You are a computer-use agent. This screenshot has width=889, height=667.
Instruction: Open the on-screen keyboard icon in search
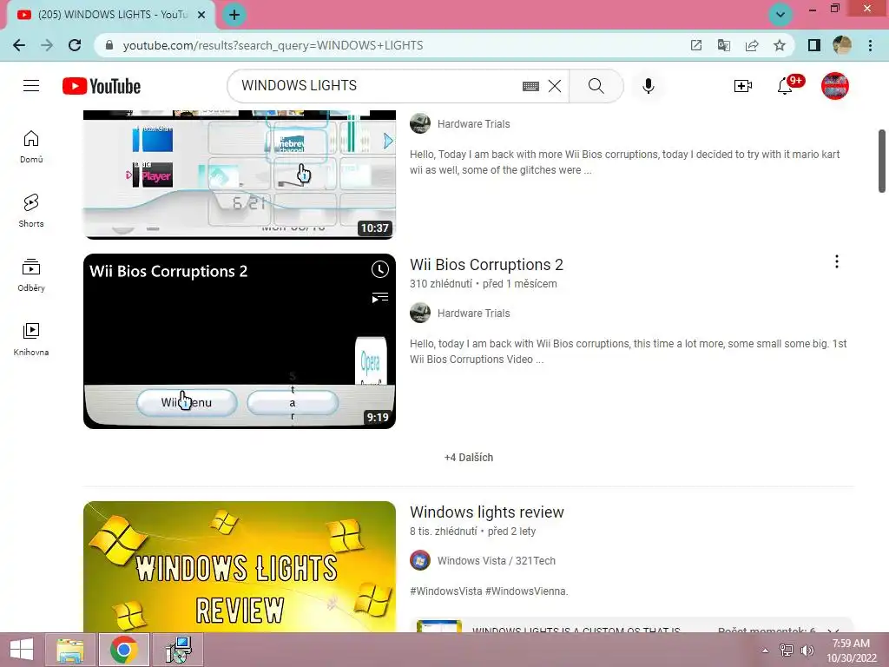point(530,86)
